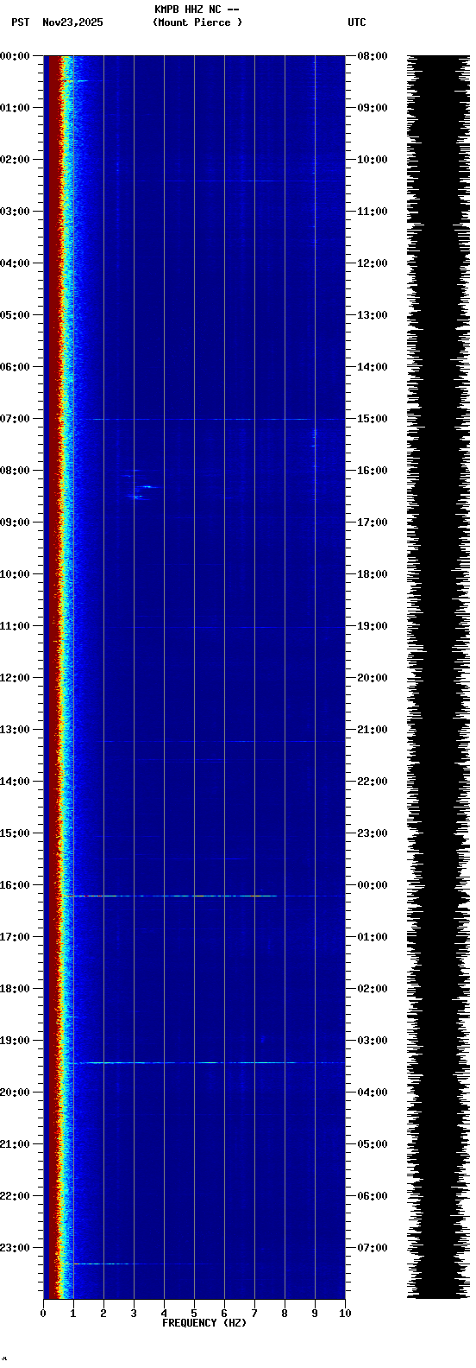Click the 13:00 UTC time label
This screenshot has width=476, height=1368.
[x=373, y=315]
